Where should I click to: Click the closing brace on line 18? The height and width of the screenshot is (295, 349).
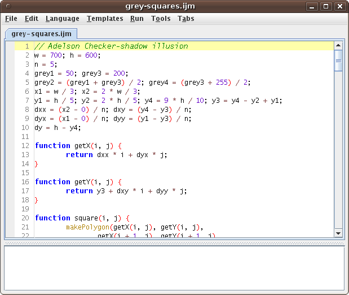(36, 200)
